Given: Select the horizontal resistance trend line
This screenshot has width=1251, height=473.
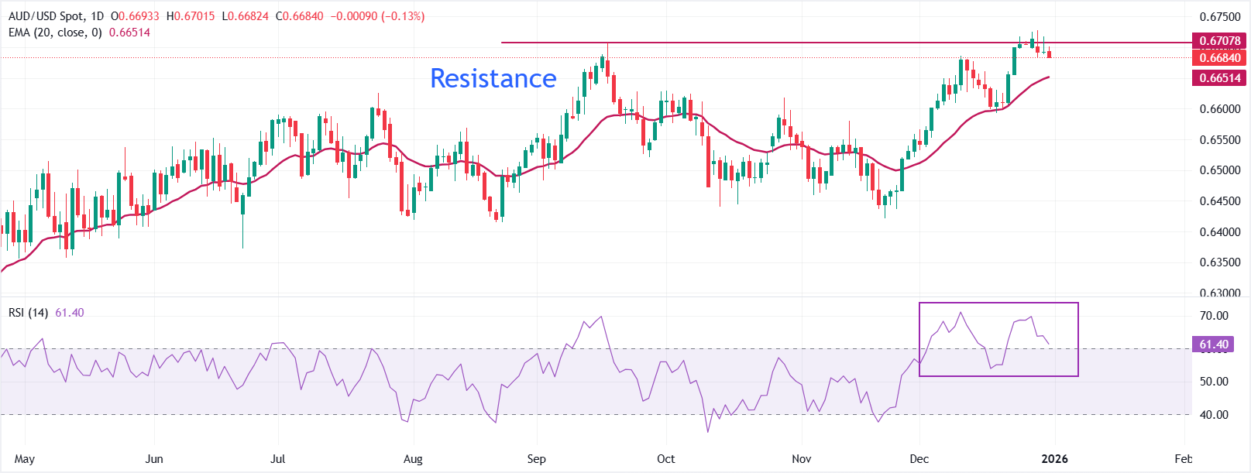Looking at the screenshot, I should pyautogui.click(x=775, y=43).
